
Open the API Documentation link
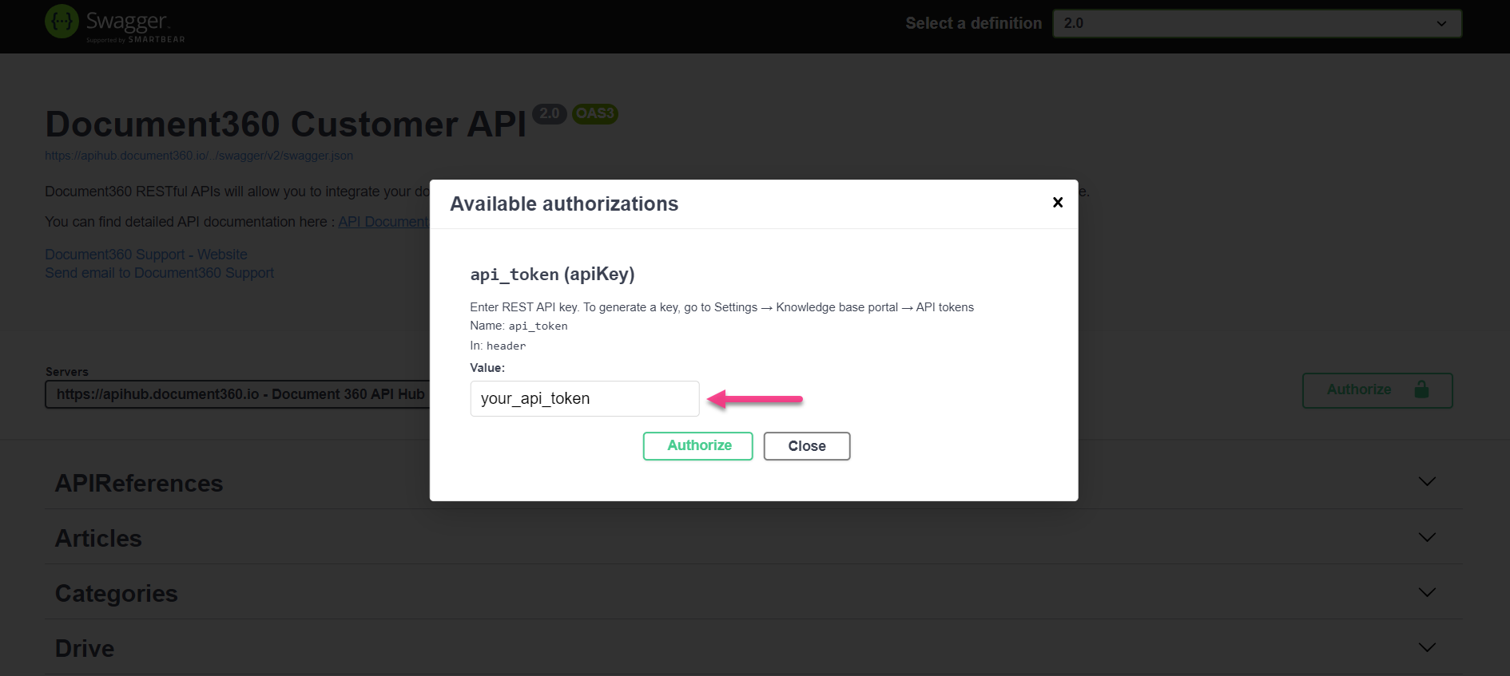point(383,222)
